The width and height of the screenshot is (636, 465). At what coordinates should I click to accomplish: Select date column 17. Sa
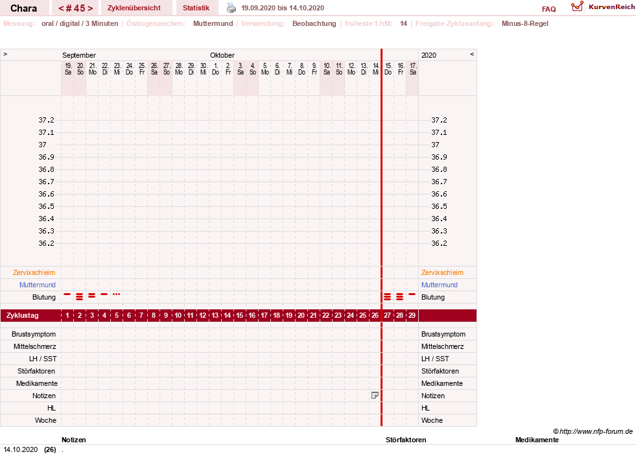click(x=413, y=69)
